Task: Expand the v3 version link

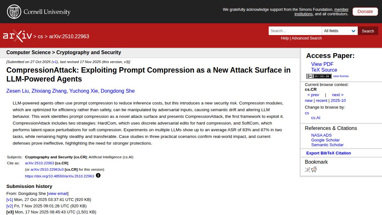Action: click(10, 212)
